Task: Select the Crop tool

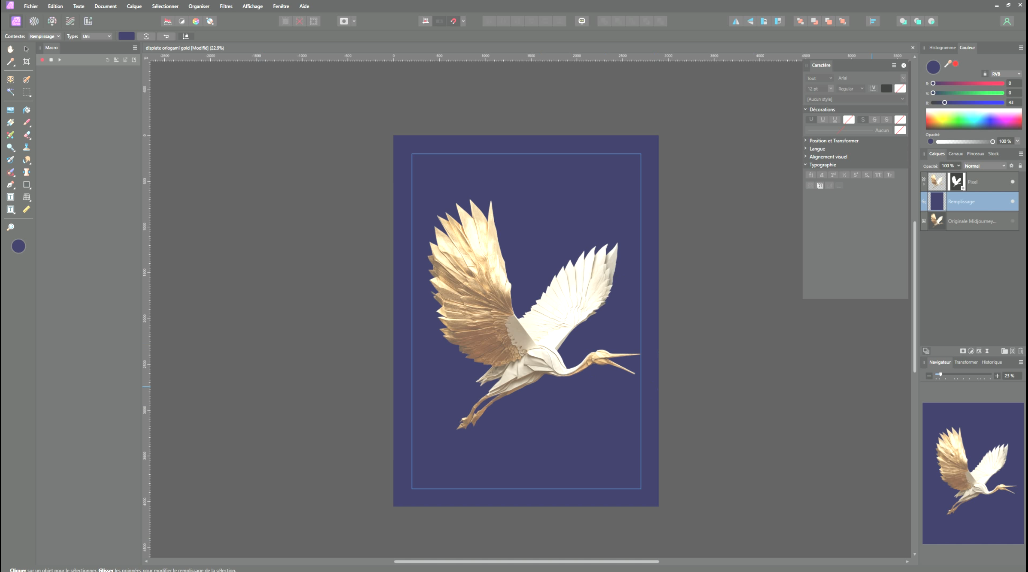Action: [27, 62]
